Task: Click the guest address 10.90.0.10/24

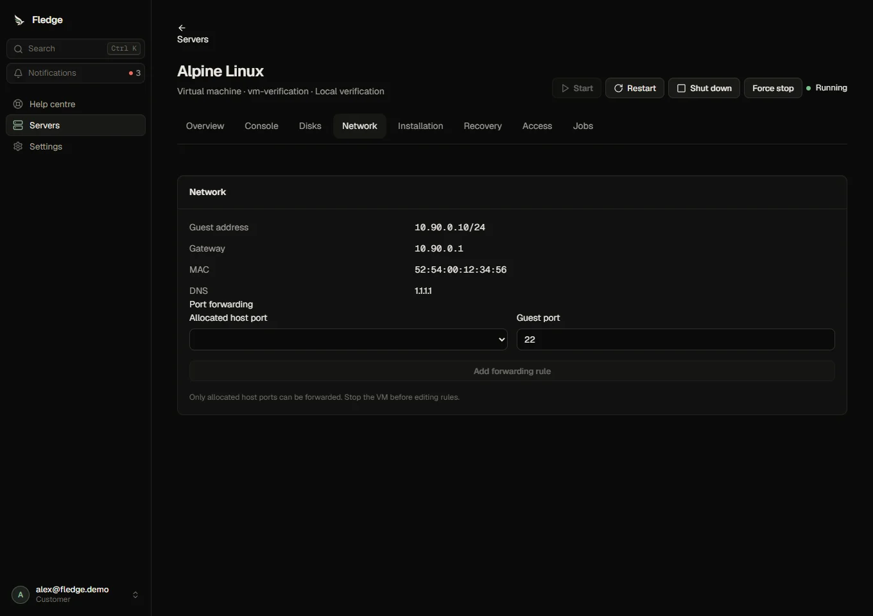Action: pos(450,227)
